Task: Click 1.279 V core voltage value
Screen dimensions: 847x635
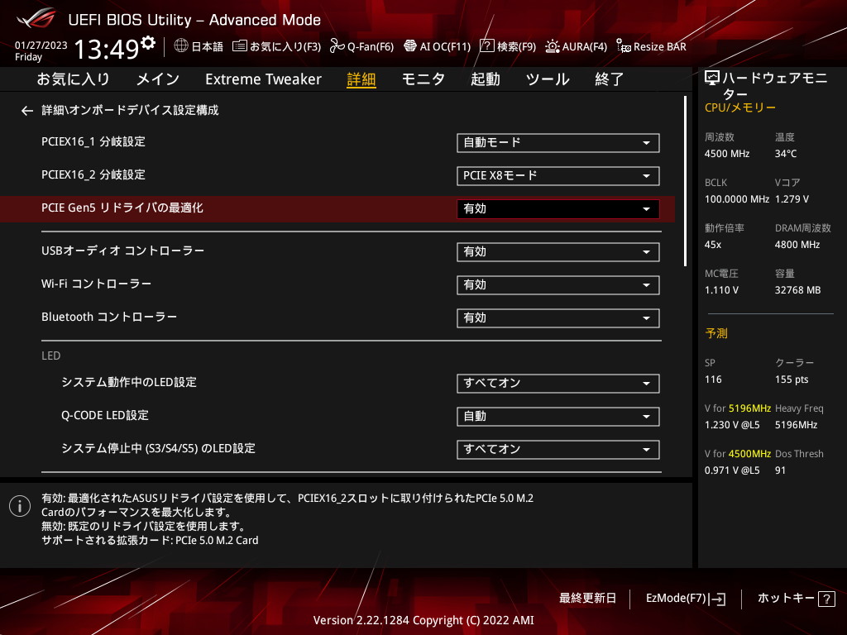Action: point(792,199)
